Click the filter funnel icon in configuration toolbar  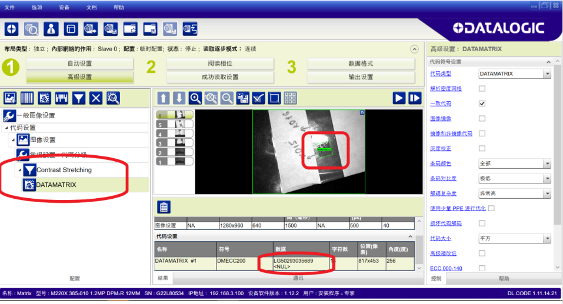pyautogui.click(x=79, y=98)
